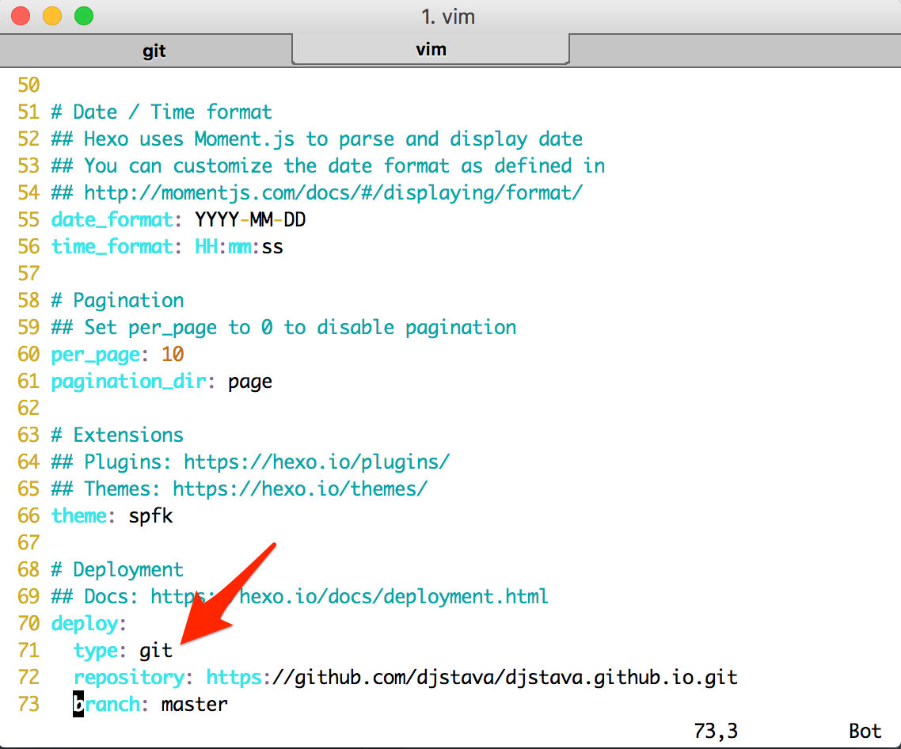Image resolution: width=901 pixels, height=749 pixels.
Task: Click the '# Deployment' comment
Action: point(117,569)
